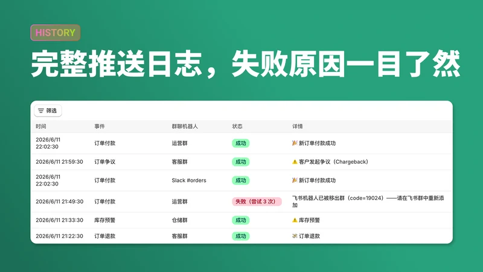This screenshot has width=483, height=272.
Task: Select timestamp 2026/6/11 21:22:30
Action: pos(59,236)
